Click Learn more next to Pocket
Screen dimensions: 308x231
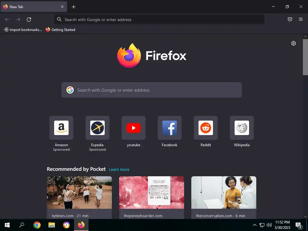pyautogui.click(x=119, y=170)
